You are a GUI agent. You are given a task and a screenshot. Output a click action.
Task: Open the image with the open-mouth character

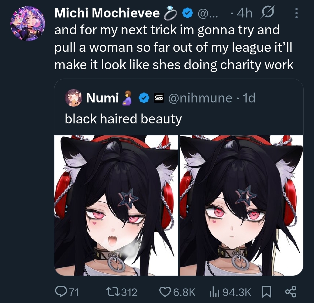click(116, 205)
